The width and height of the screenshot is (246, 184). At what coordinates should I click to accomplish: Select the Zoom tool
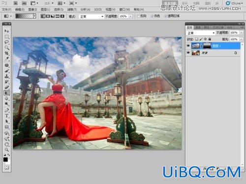7,150
